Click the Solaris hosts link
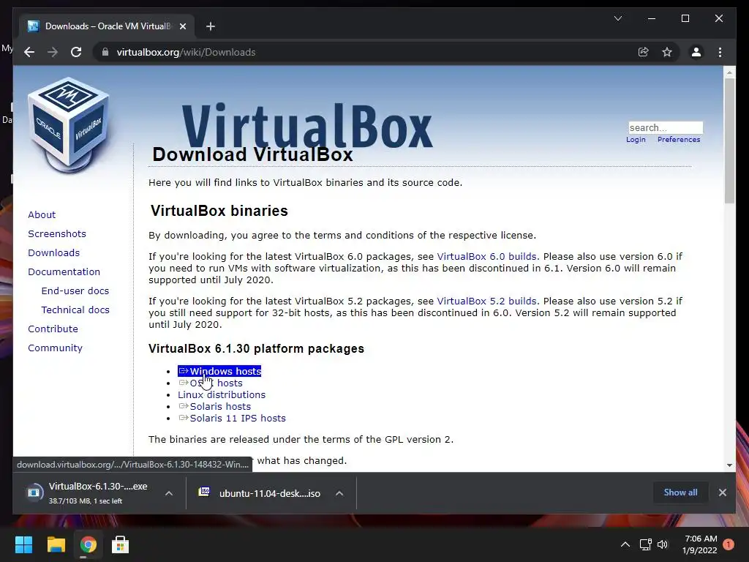749x562 pixels. click(214, 407)
